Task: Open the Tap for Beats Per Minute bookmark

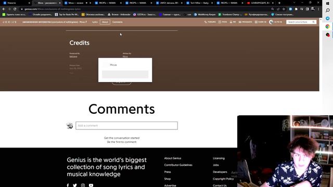Action: pos(67,15)
